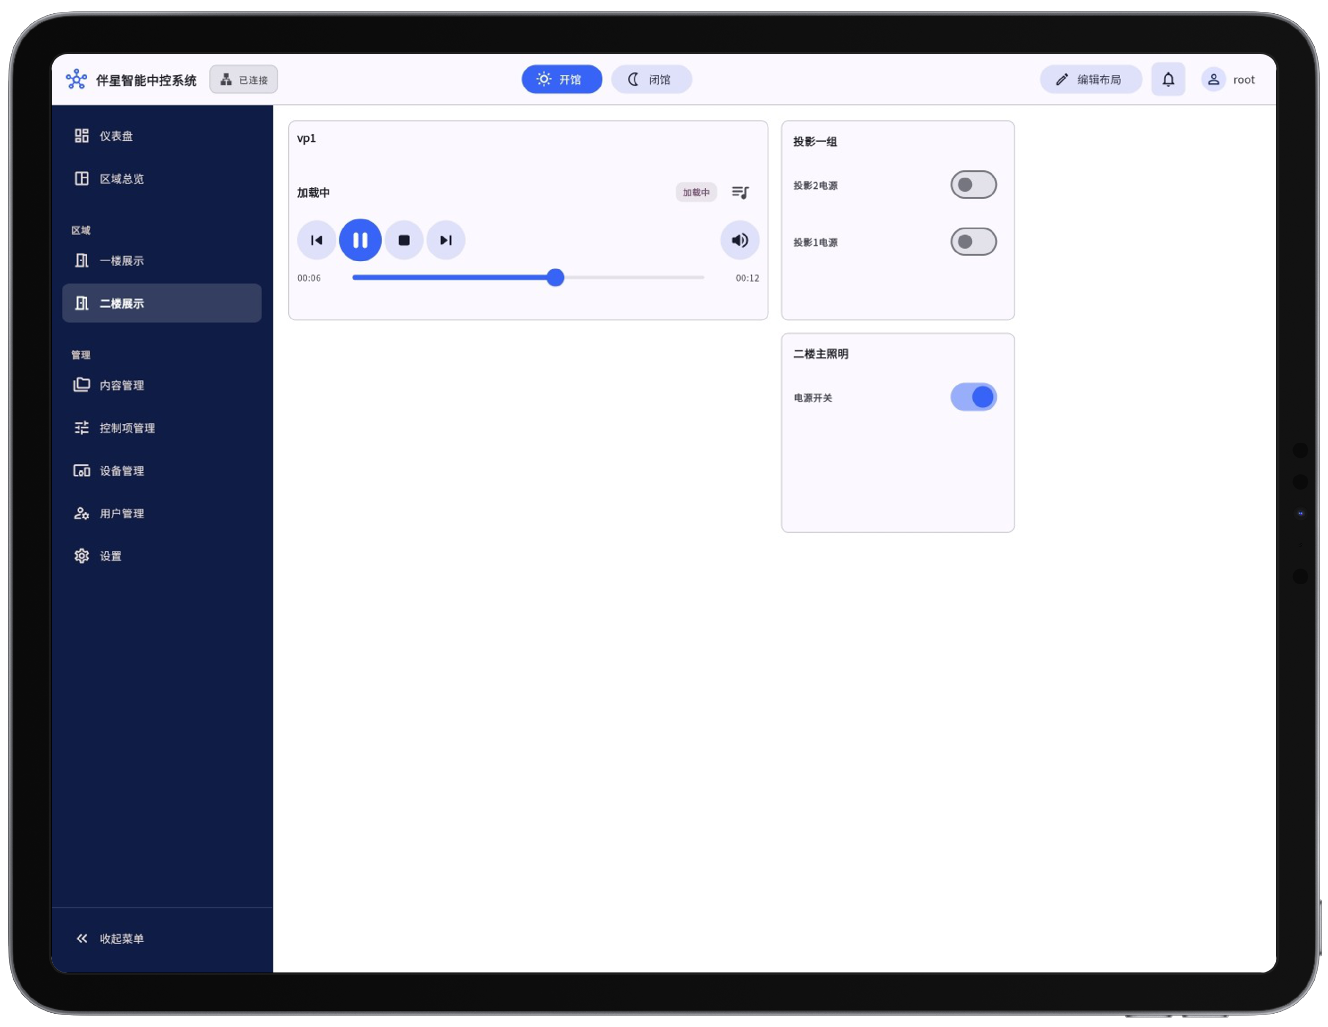The width and height of the screenshot is (1328, 1027).
Task: Collapse the sidebar with 收起菜单
Action: pos(162,938)
